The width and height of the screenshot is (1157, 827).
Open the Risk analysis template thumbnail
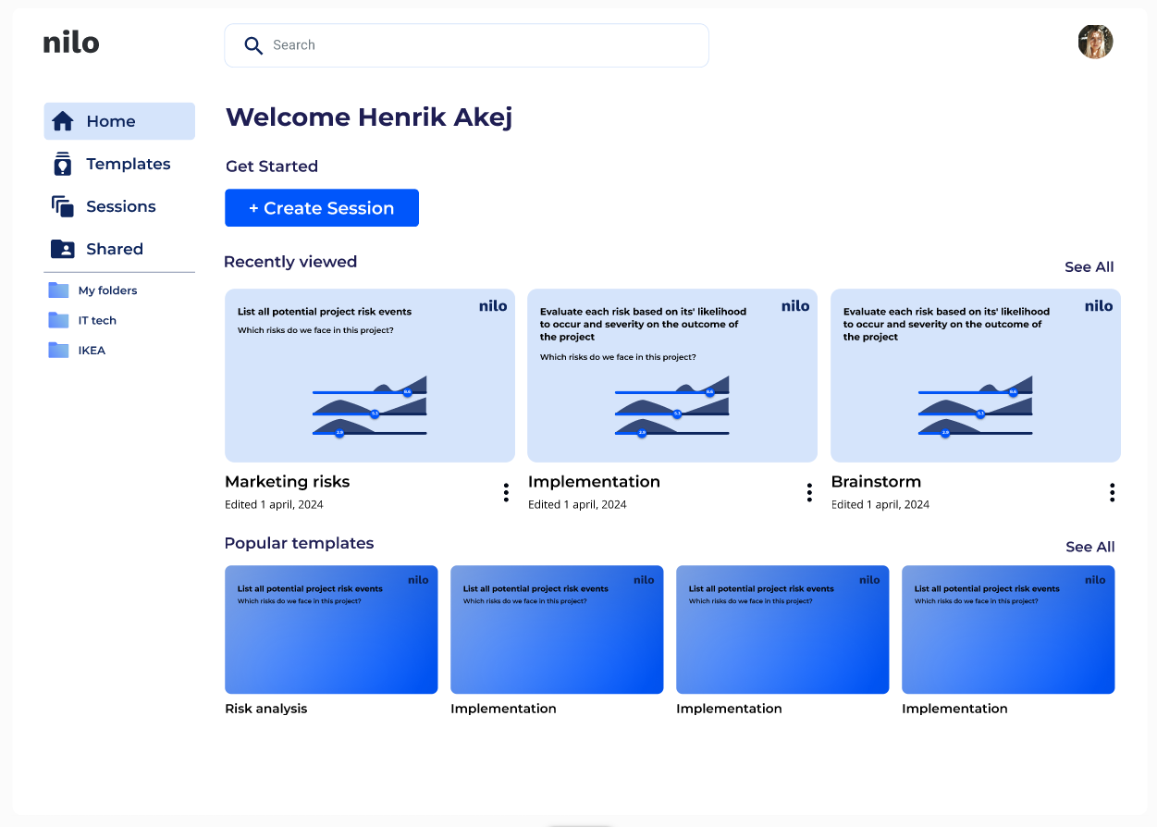point(331,630)
